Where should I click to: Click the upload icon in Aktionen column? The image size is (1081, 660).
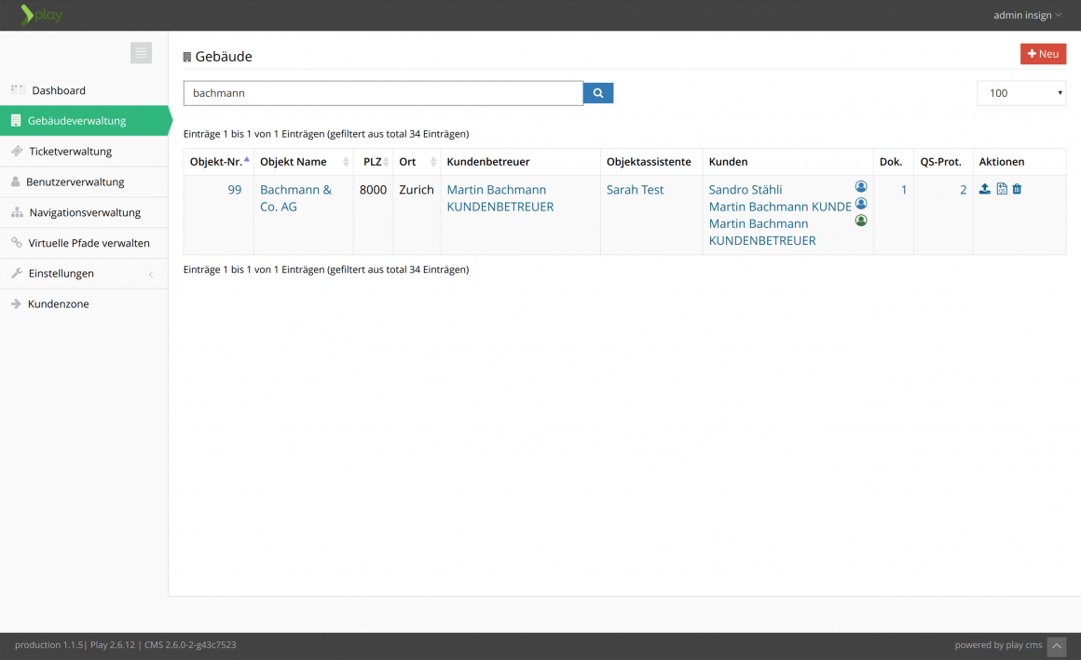coord(984,189)
